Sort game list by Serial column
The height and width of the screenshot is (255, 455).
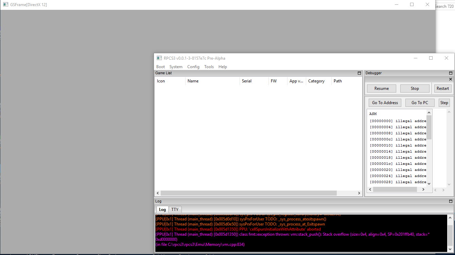[x=254, y=81]
